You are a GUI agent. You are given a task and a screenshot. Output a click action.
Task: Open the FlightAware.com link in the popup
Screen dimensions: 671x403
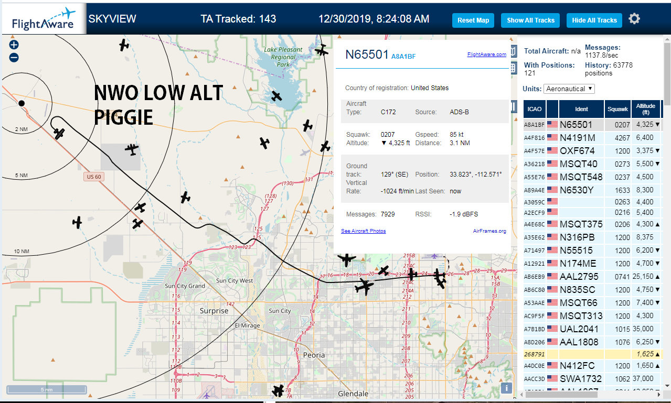point(486,54)
